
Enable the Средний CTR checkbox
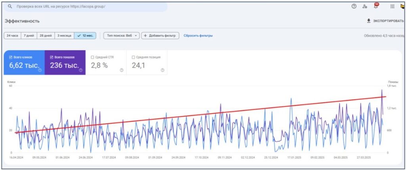[93, 57]
